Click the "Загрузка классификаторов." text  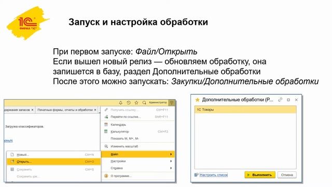point(24,127)
